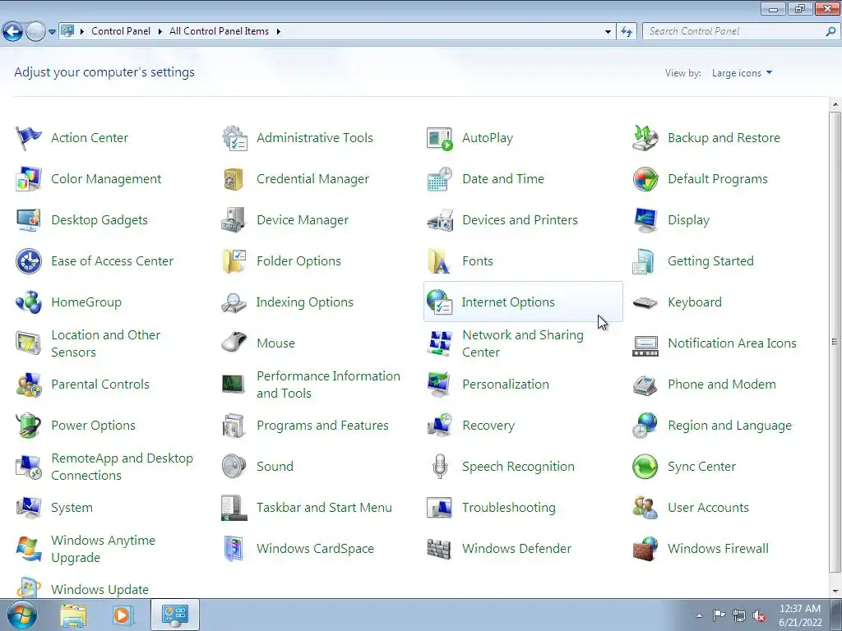This screenshot has width=842, height=631.
Task: Select Control Panel in the address breadcrumb
Action: (121, 31)
